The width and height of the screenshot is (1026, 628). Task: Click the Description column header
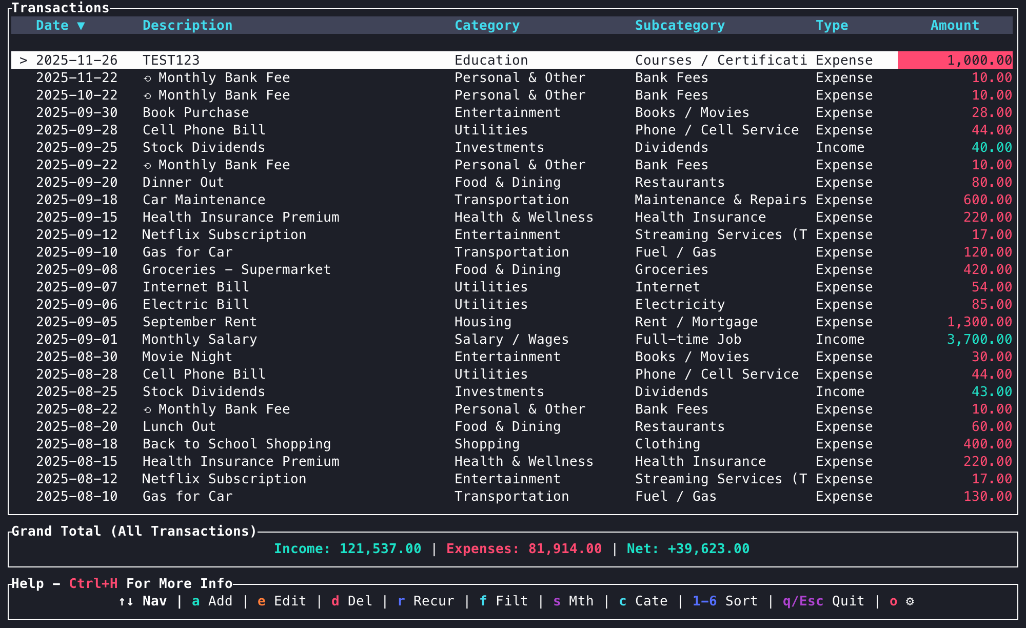click(187, 25)
